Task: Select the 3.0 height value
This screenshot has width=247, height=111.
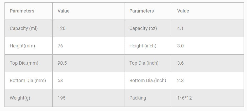Action: click(x=180, y=46)
